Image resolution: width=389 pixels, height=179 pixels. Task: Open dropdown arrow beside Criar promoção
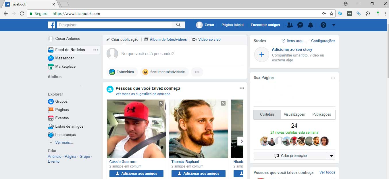(332, 156)
